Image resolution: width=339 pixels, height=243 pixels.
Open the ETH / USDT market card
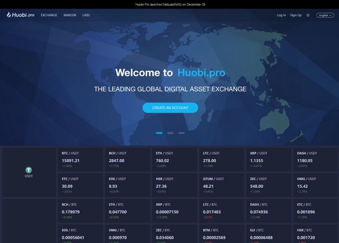[174, 159]
